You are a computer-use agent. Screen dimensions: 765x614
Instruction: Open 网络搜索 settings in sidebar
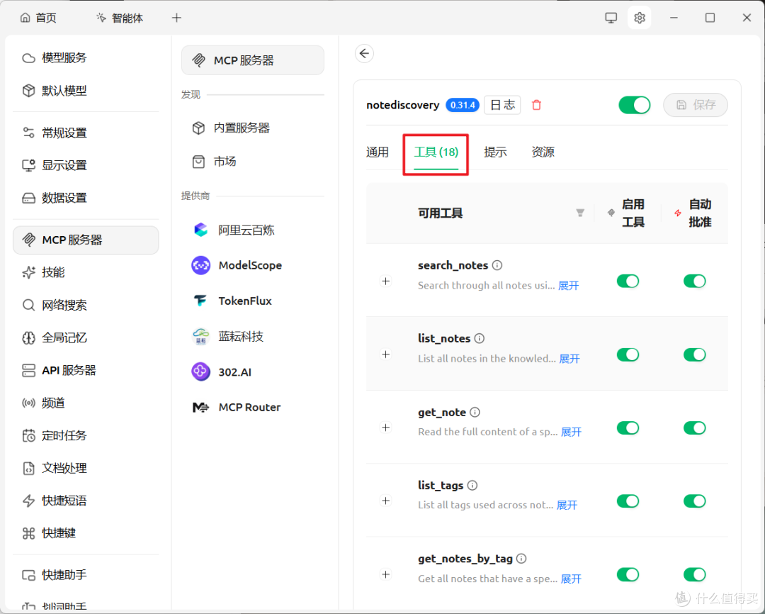click(86, 306)
